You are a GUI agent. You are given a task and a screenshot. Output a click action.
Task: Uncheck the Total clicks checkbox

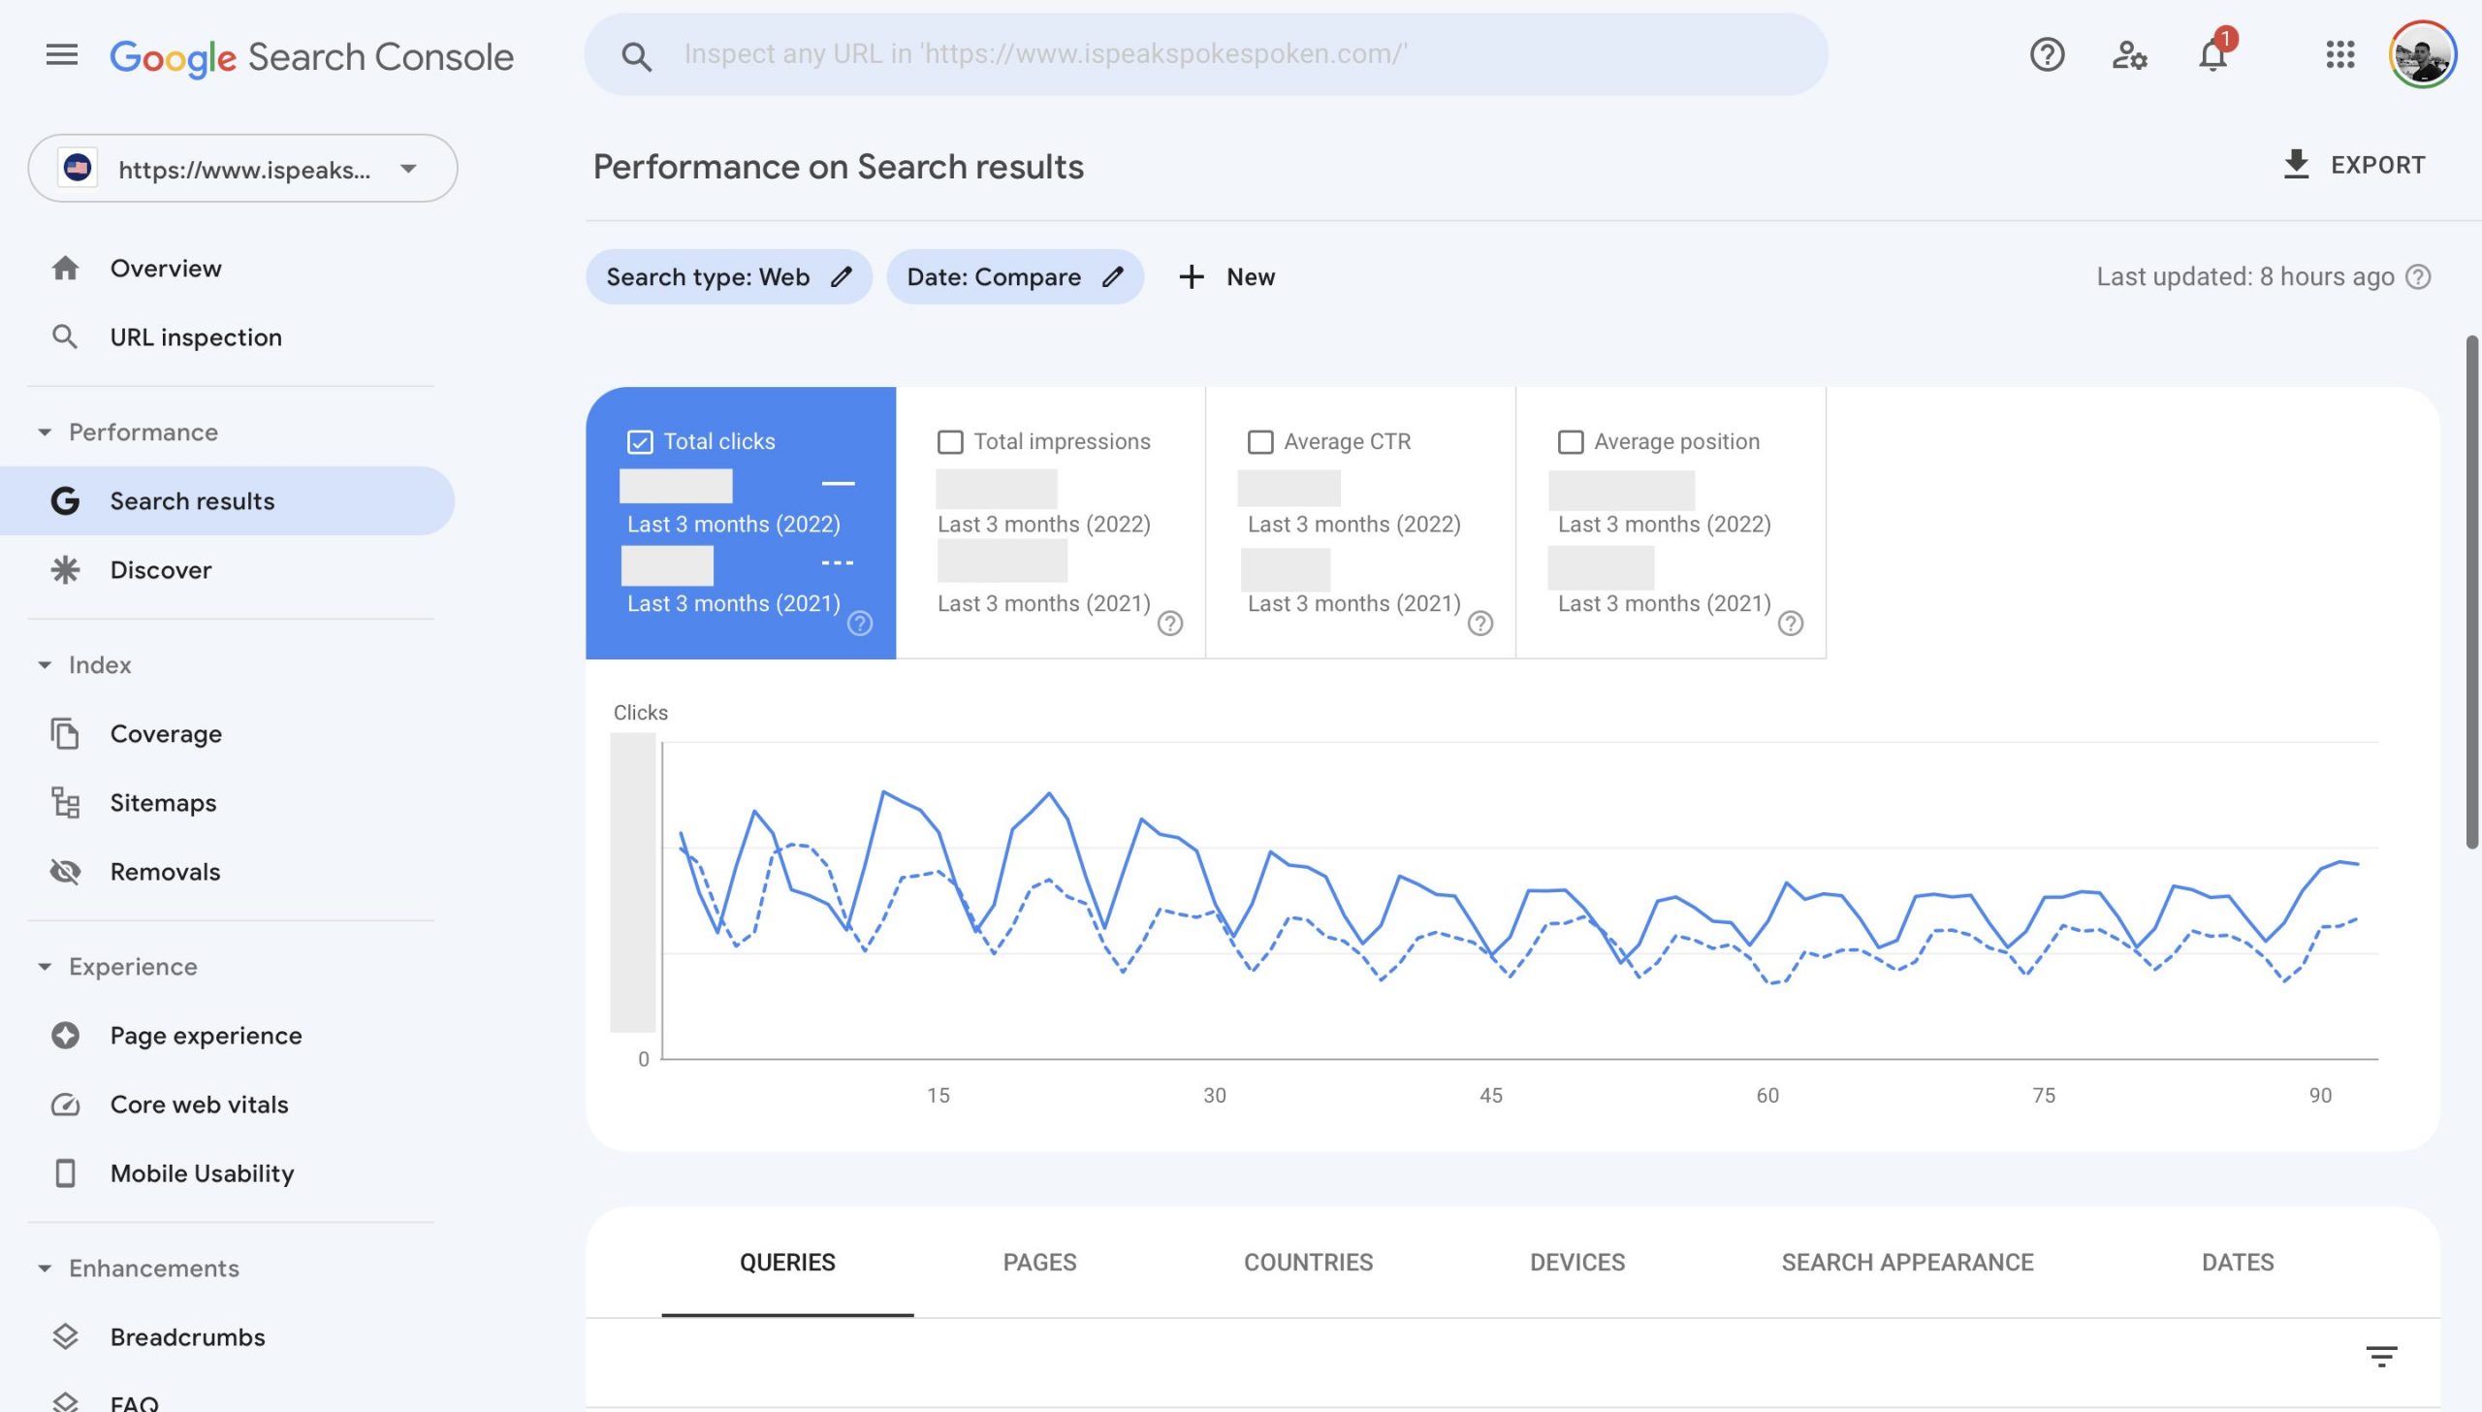(x=640, y=442)
